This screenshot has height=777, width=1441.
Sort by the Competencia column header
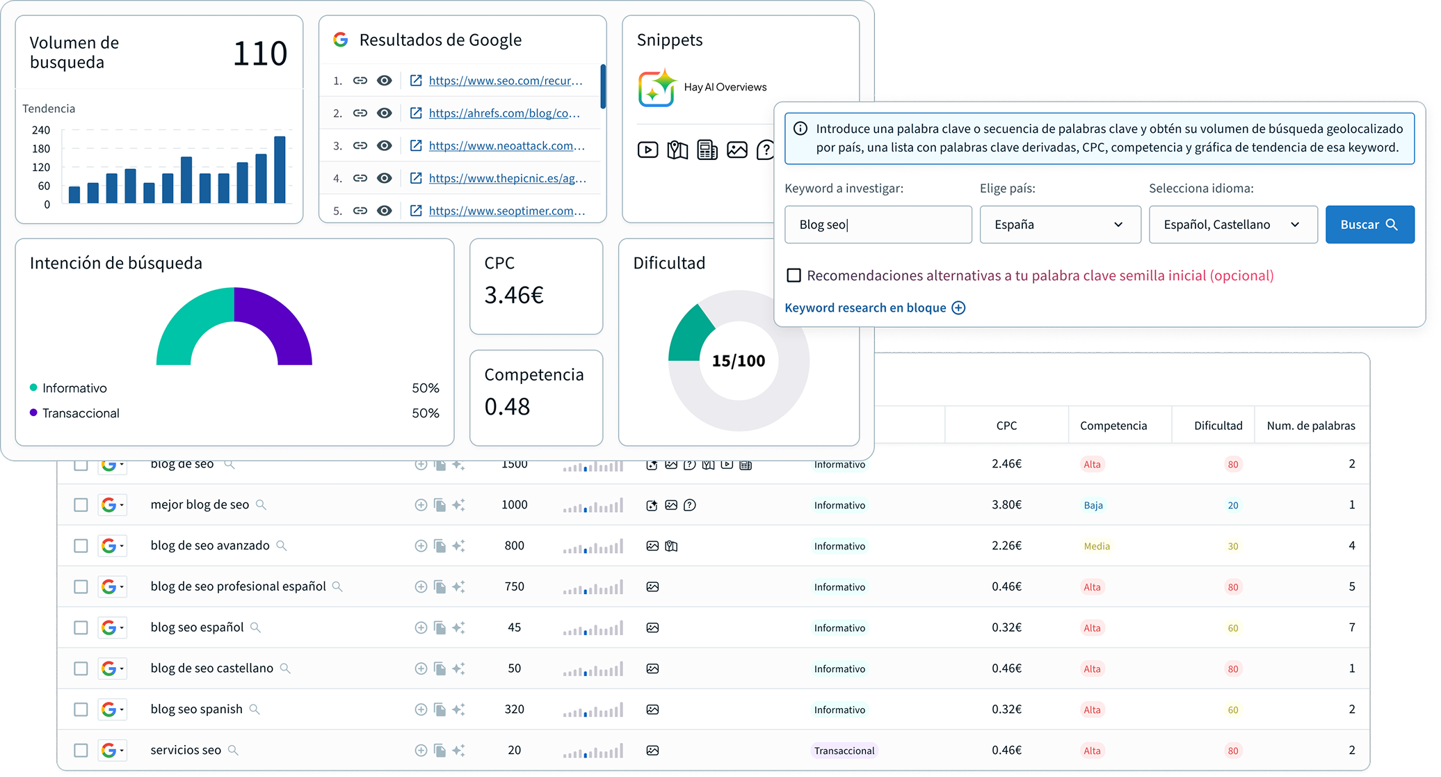click(x=1113, y=426)
